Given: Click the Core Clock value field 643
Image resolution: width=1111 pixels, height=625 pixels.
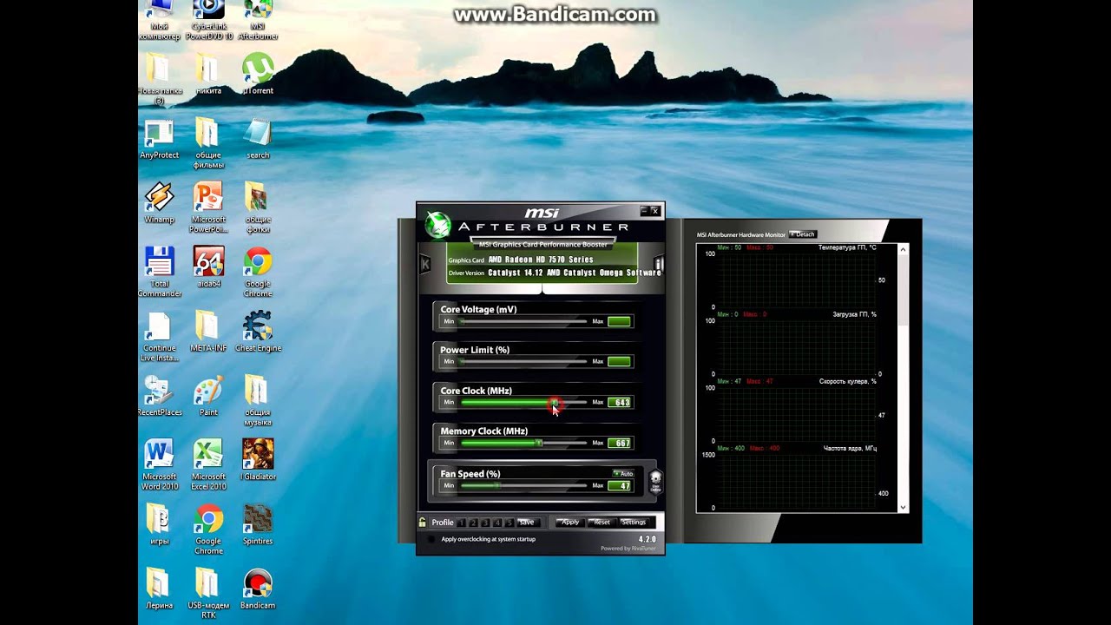Looking at the screenshot, I should tap(620, 402).
